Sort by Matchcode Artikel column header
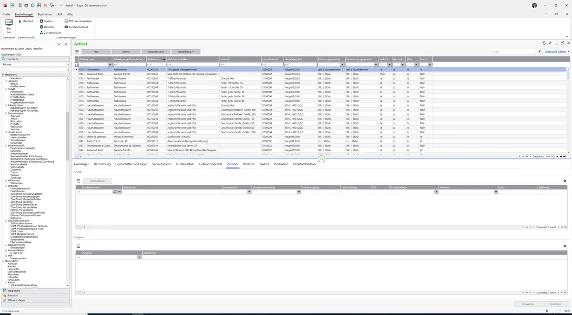572x315 pixels. click(x=193, y=59)
